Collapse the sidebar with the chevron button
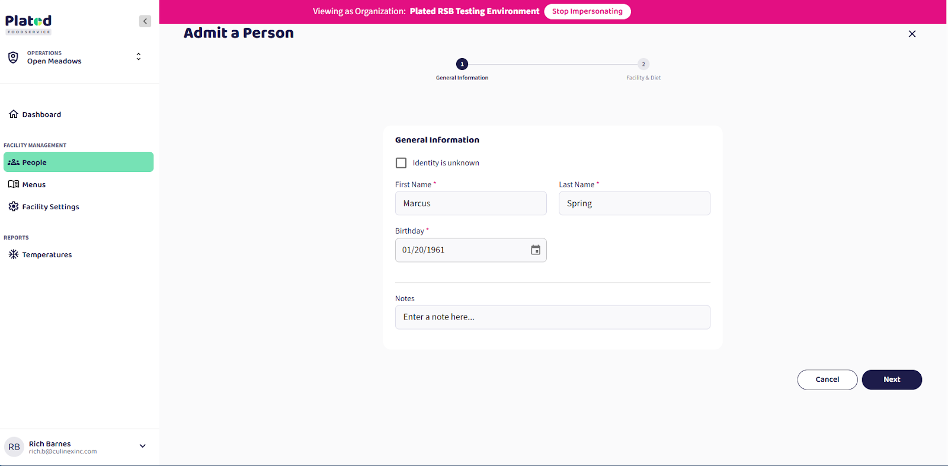Image resolution: width=948 pixels, height=466 pixels. pos(145,21)
